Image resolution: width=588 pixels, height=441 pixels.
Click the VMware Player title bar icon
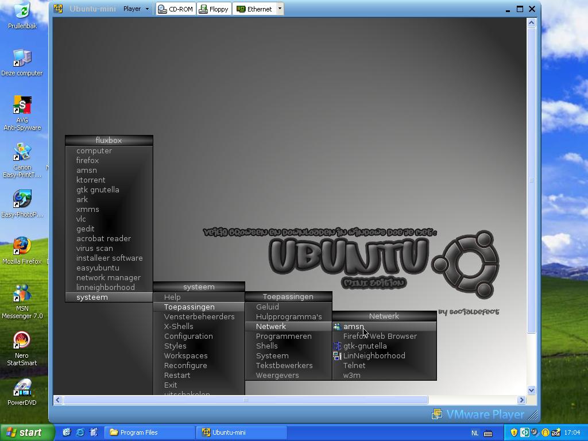click(x=58, y=9)
